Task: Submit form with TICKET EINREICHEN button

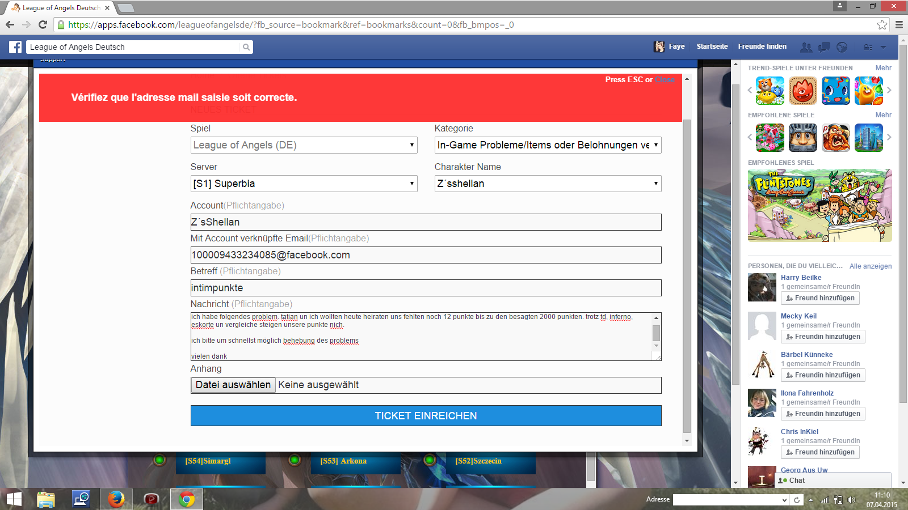Action: coord(426,415)
